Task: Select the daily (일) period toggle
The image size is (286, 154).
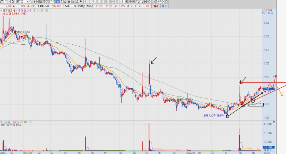Action: tap(58, 2)
